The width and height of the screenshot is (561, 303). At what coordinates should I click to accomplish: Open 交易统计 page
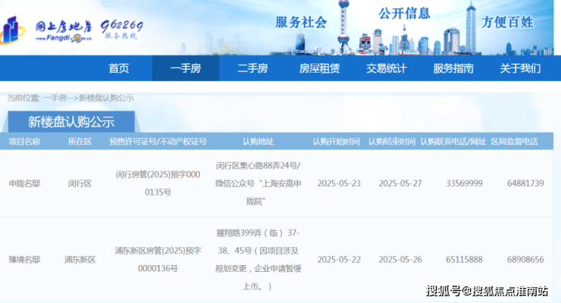pyautogui.click(x=386, y=68)
